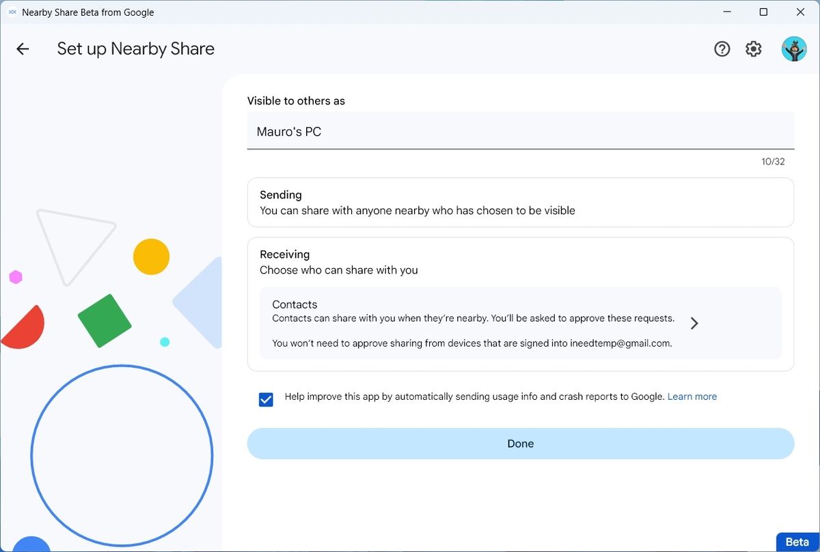820x552 pixels.
Task: Click the Nearby Share icon in title bar
Action: click(11, 12)
